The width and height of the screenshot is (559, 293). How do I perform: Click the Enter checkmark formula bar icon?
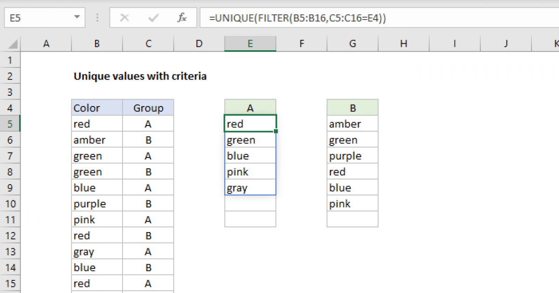click(153, 18)
